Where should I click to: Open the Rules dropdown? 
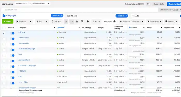96,21
